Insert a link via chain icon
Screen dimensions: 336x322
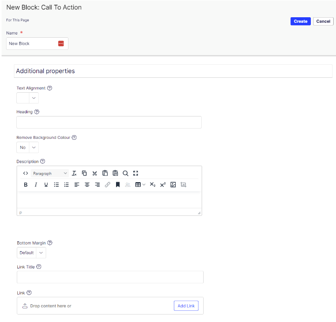tap(107, 185)
